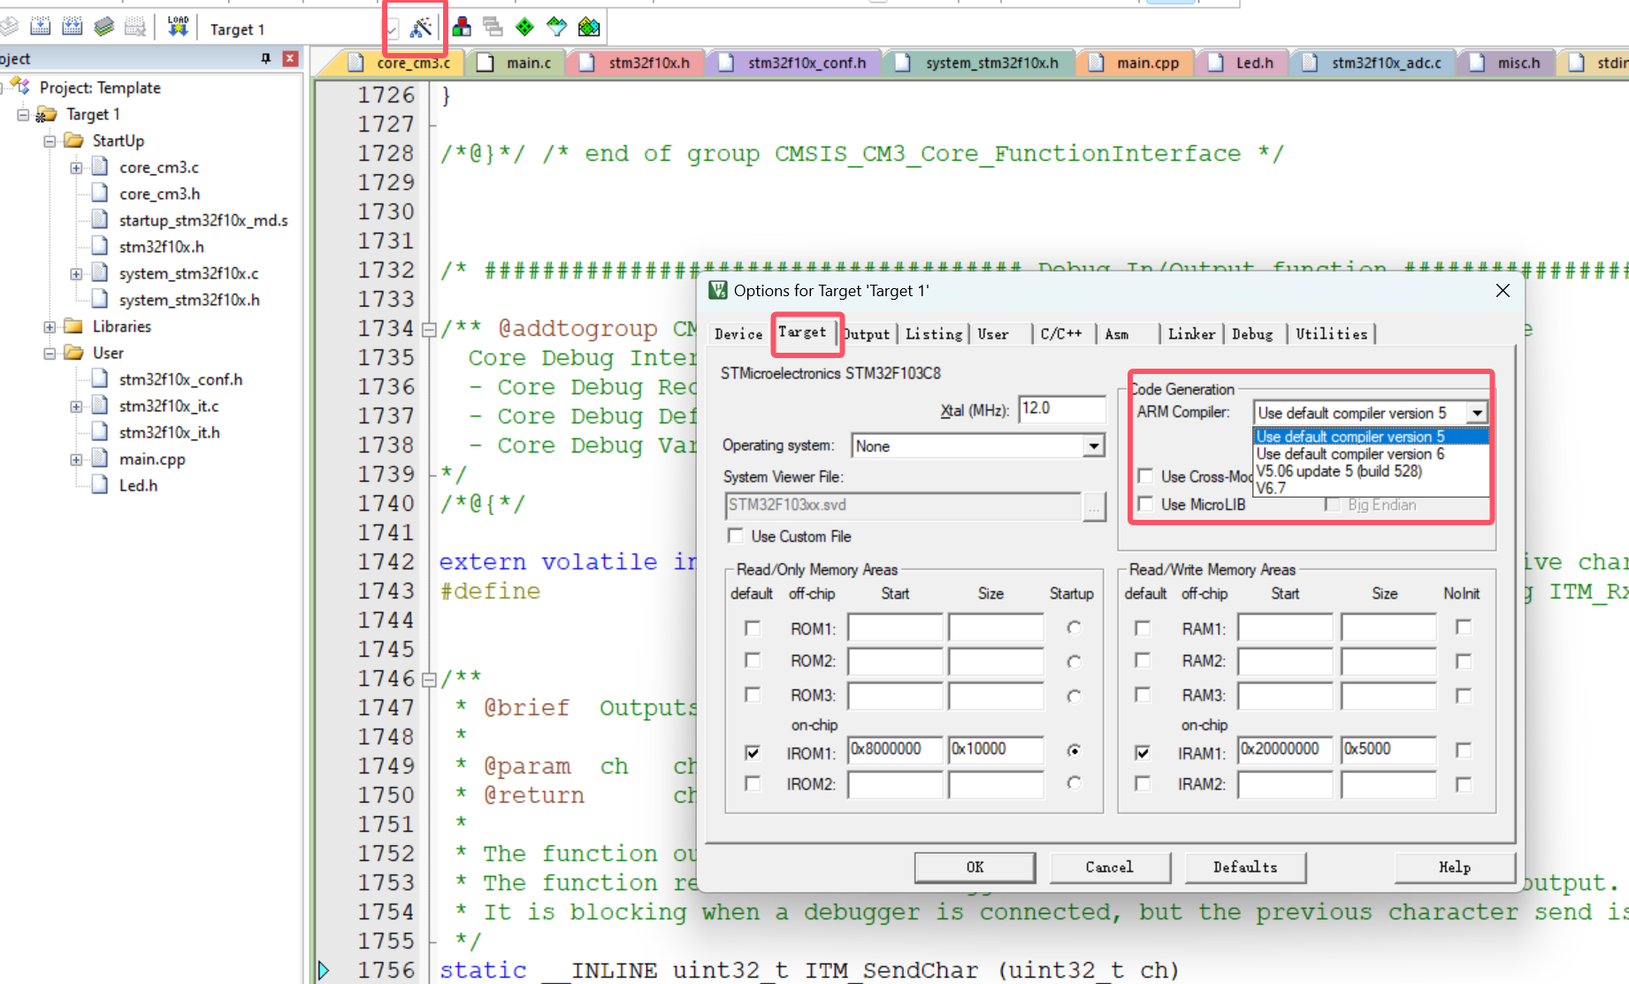The image size is (1629, 984).
Task: Click the Manage Run-Time Environment green diamond icon
Action: [x=524, y=27]
